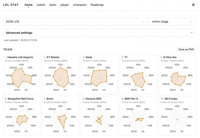Click the TEAM section heading

coord(8,50)
